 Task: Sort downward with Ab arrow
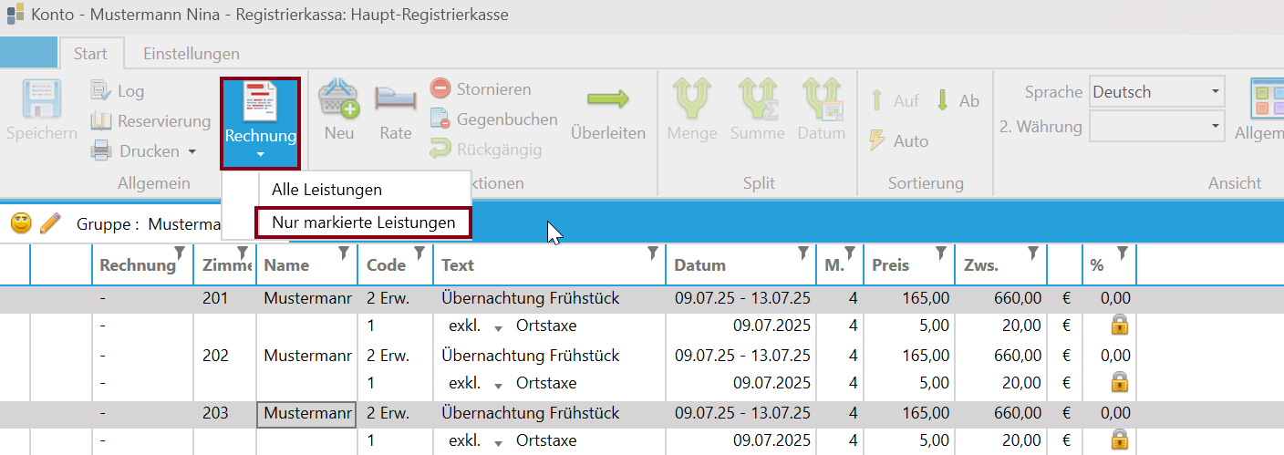click(x=943, y=100)
